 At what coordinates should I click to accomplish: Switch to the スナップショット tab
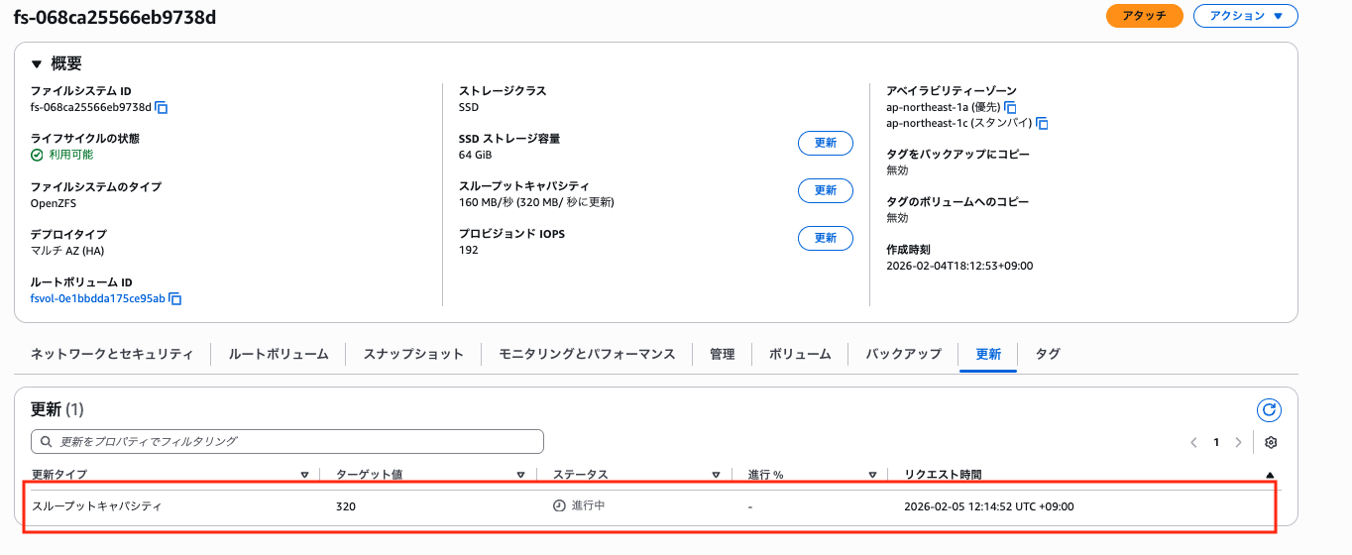tap(413, 354)
